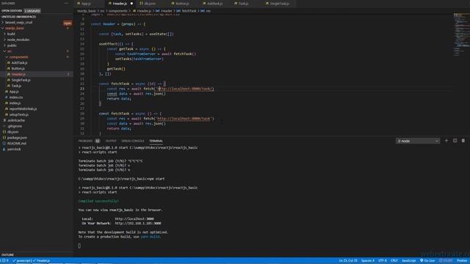470x264 pixels.
Task: Click the 'fetchTask' breadcrumb symbol
Action: (189, 11)
